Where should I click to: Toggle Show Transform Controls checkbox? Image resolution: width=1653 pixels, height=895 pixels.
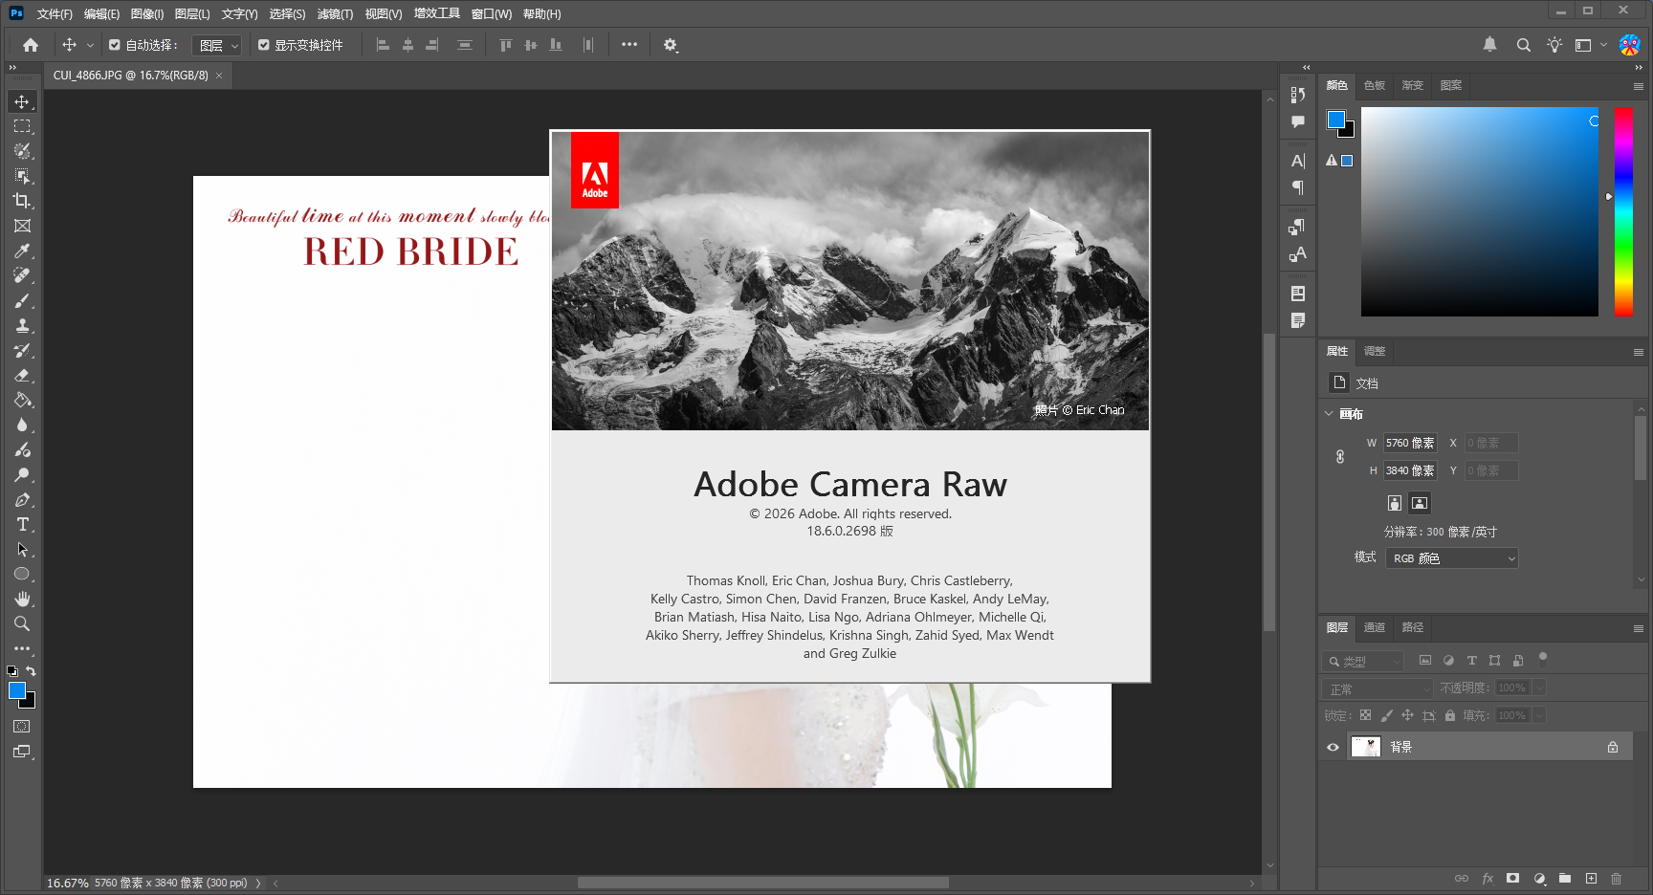pyautogui.click(x=264, y=45)
